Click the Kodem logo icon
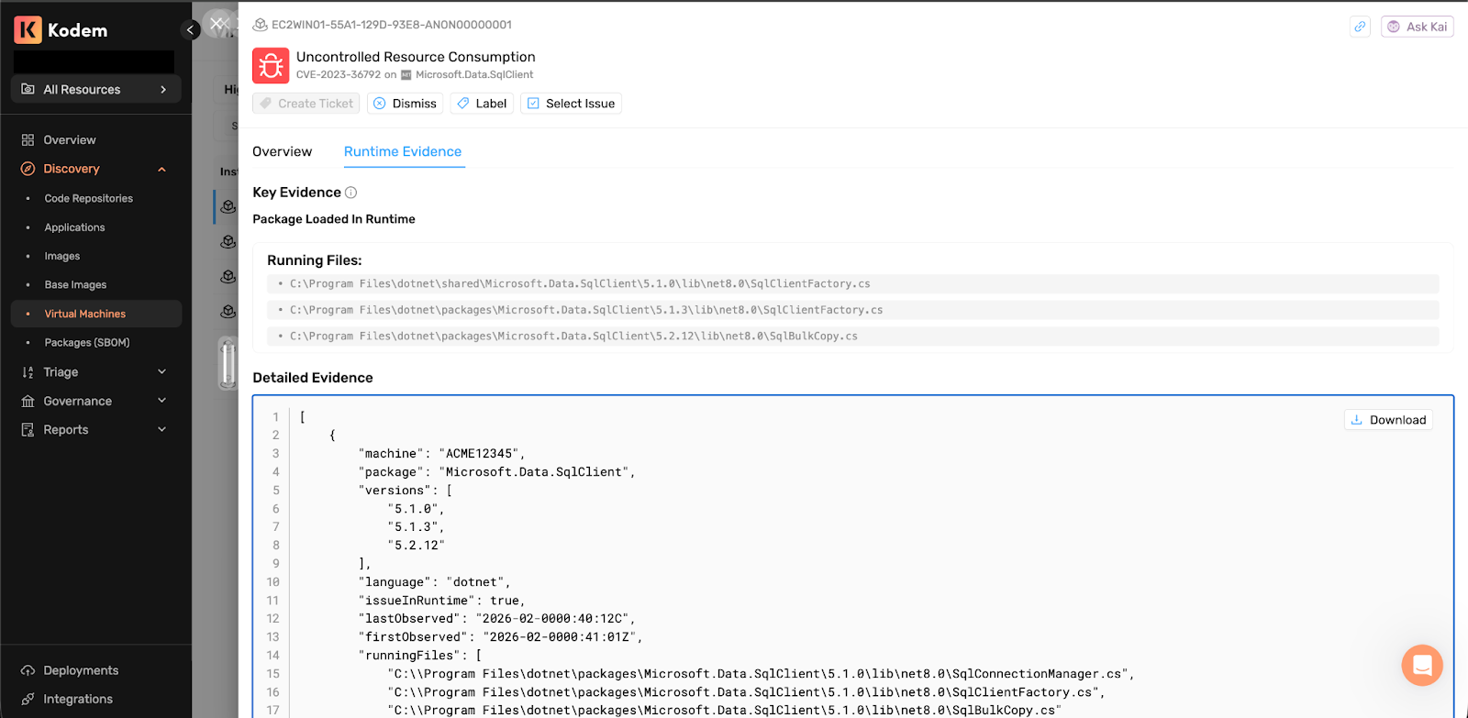Image resolution: width=1468 pixels, height=718 pixels. coord(28,30)
